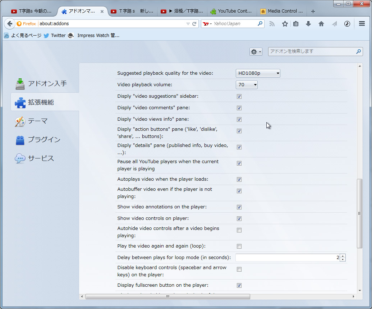
Task: Toggle autoplay video on load checkbox
Action: [239, 179]
